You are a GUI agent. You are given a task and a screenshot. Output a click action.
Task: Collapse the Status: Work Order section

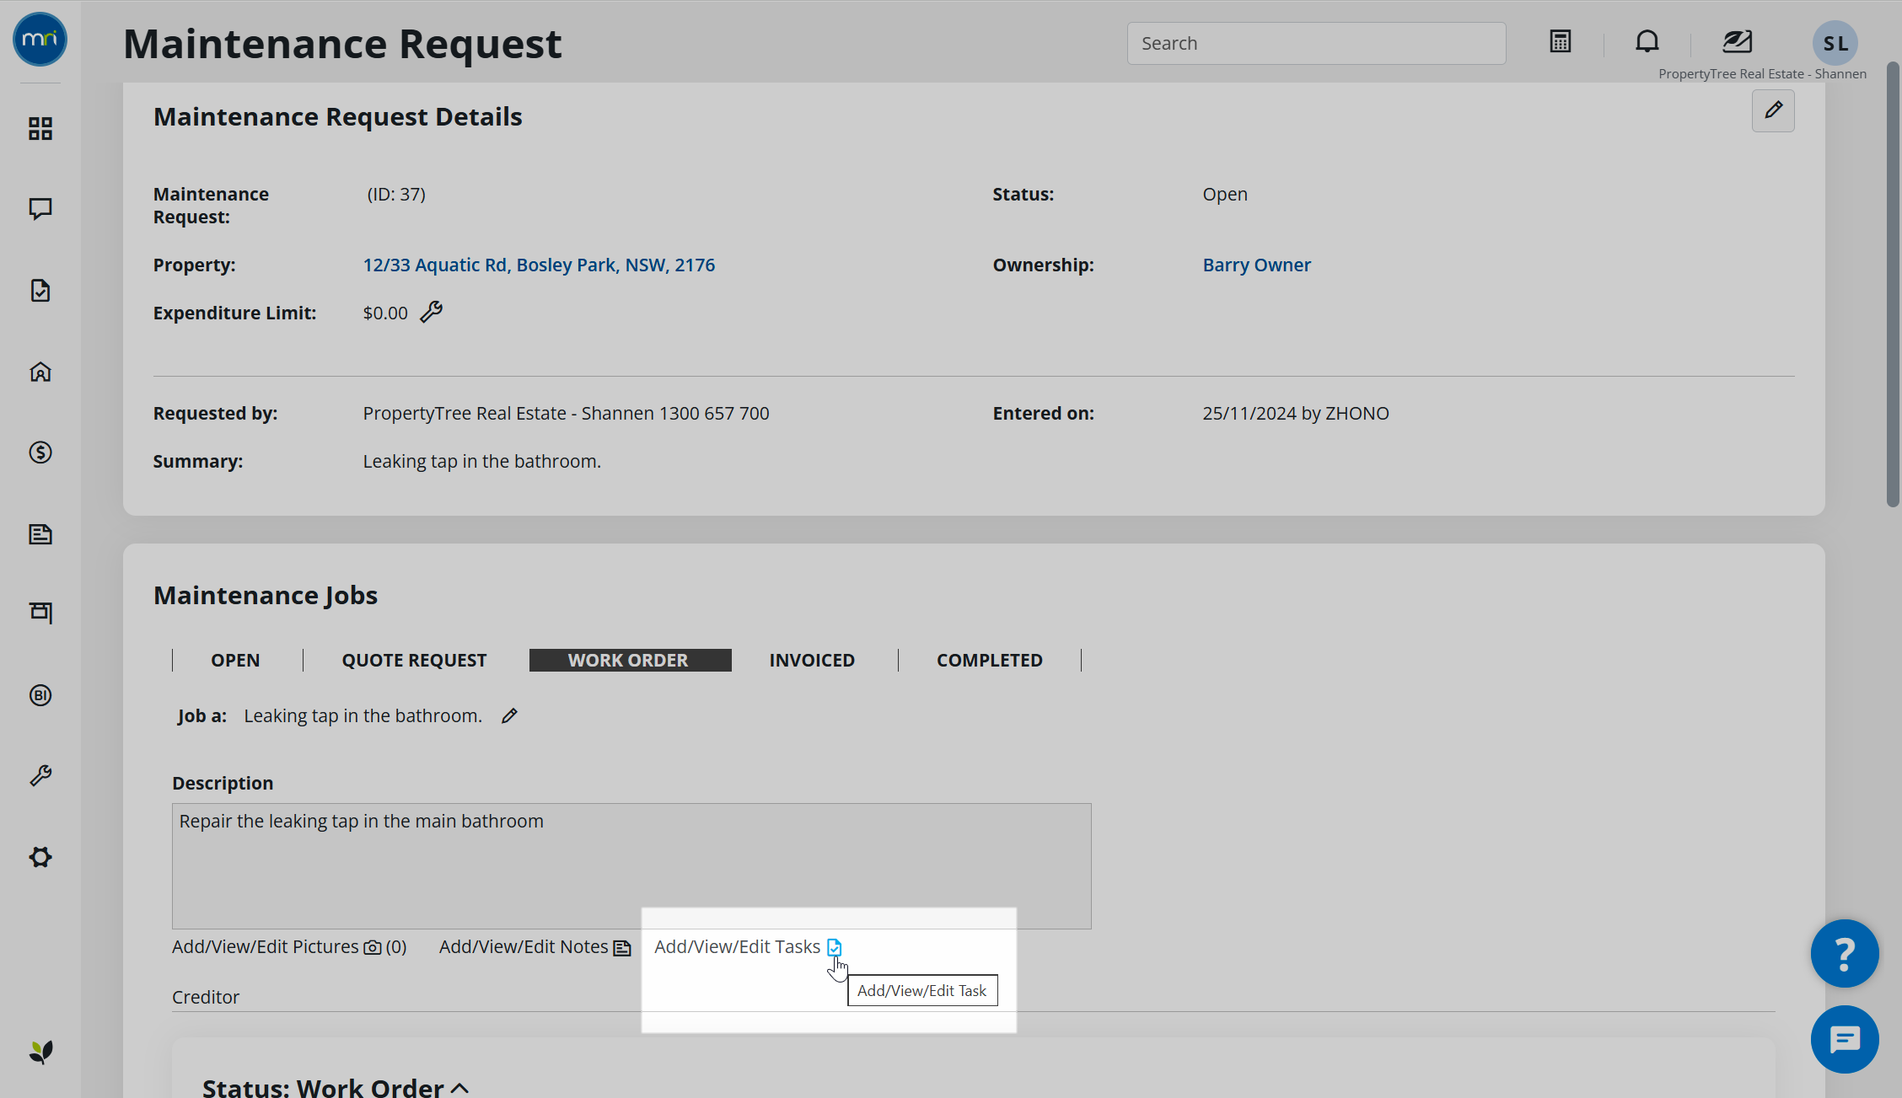(x=460, y=1088)
